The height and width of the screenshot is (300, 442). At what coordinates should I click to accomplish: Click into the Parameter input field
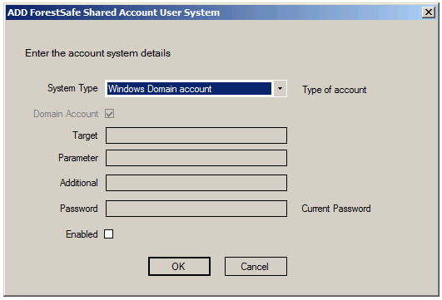click(x=196, y=158)
